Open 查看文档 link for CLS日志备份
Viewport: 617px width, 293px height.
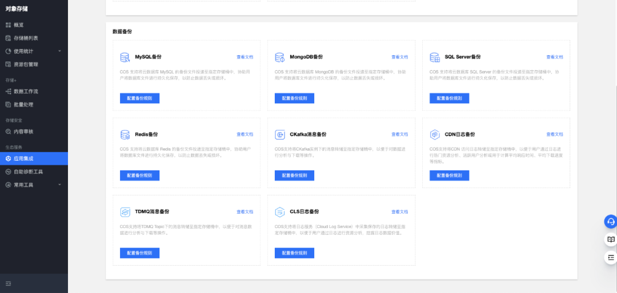tap(400, 212)
